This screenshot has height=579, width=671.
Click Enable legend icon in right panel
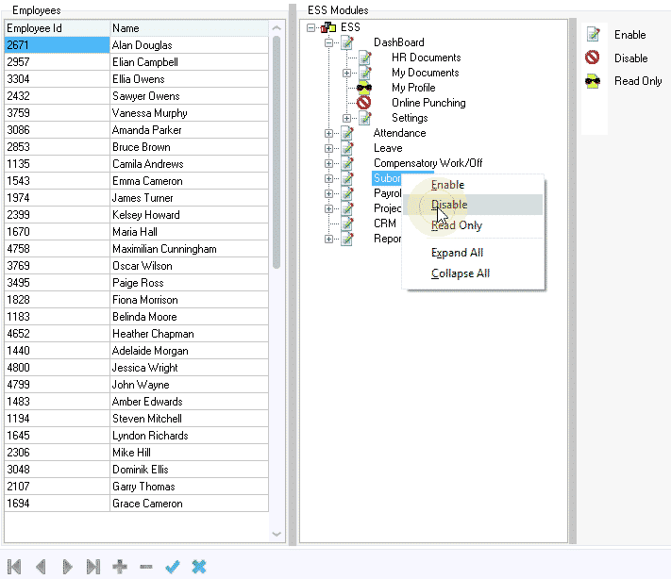coord(593,35)
